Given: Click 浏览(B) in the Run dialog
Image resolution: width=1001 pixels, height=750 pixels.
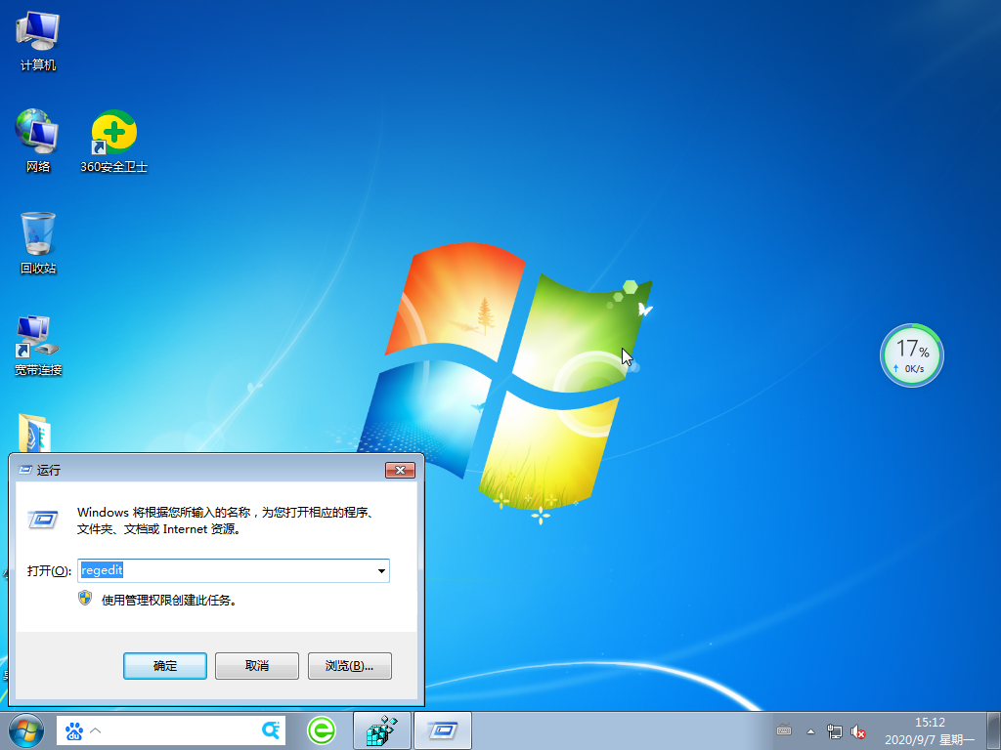Looking at the screenshot, I should coord(348,665).
